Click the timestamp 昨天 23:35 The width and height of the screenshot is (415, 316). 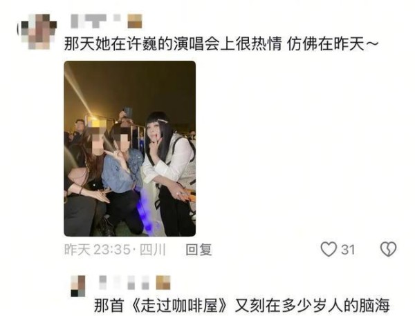pyautogui.click(x=97, y=250)
